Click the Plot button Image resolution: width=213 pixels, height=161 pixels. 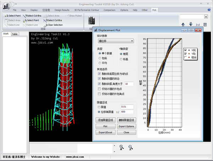coord(105,126)
